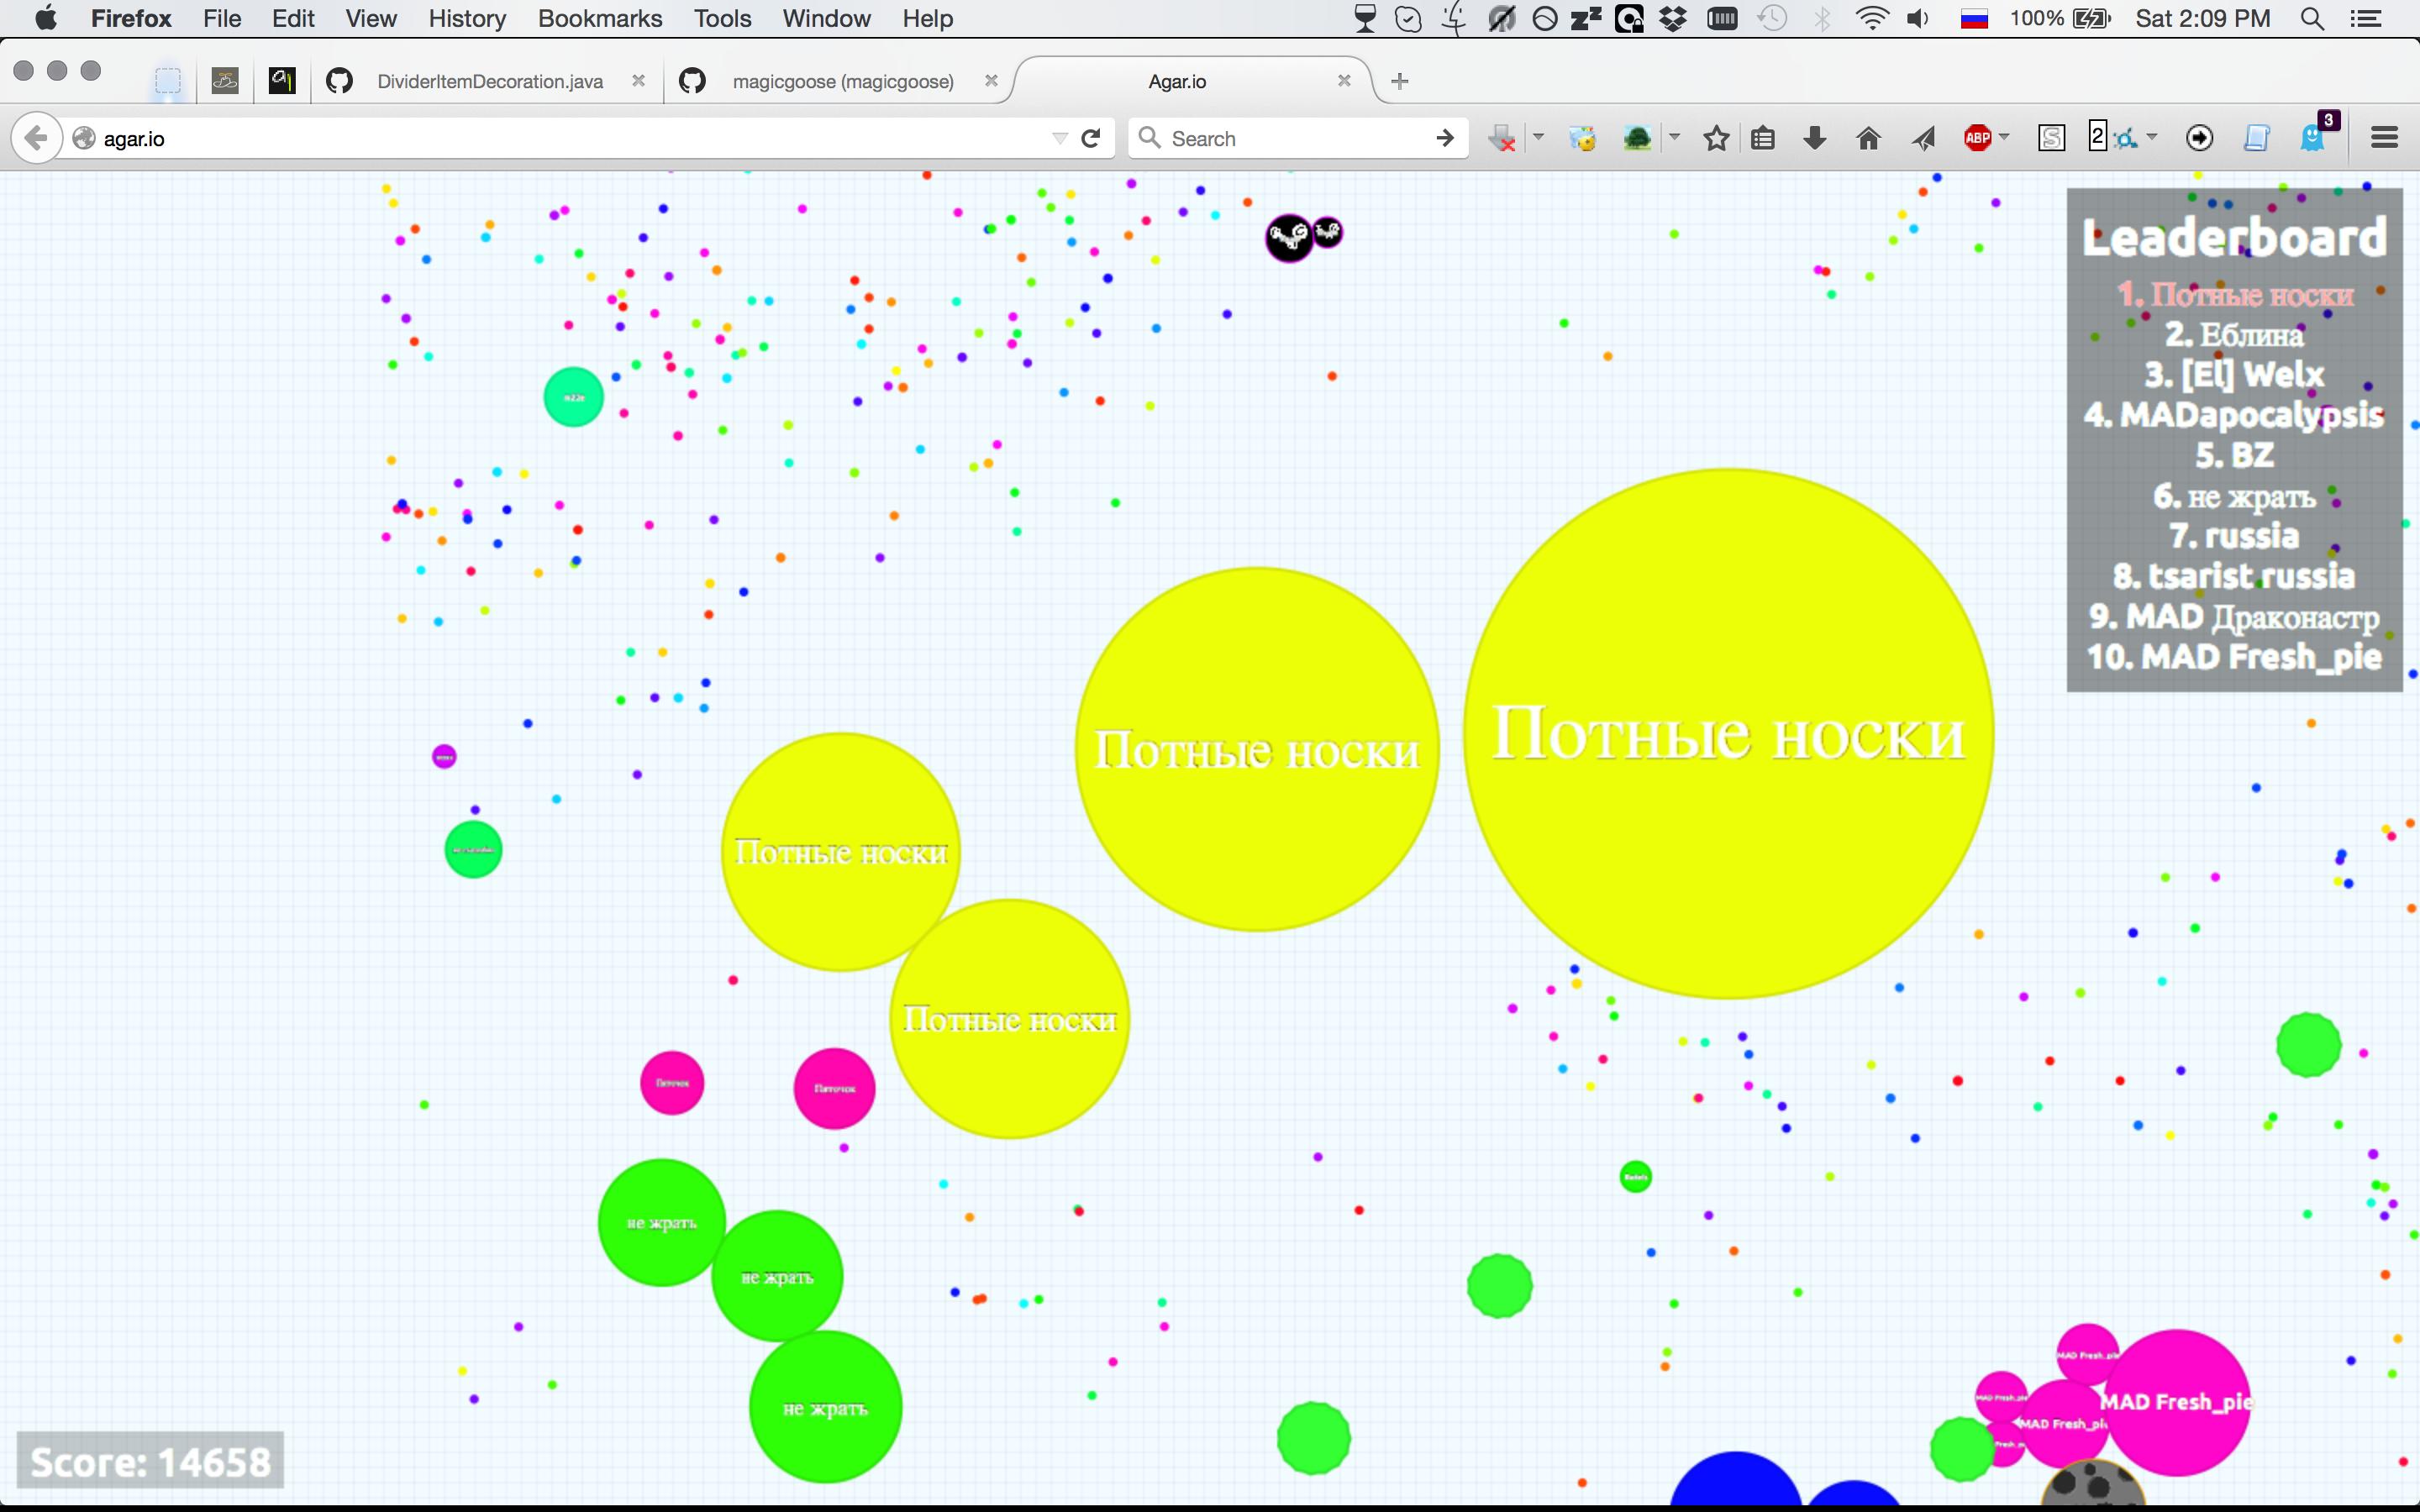Switch to the magicgoose (magicgoose) tab
This screenshot has width=2420, height=1512.
843,81
